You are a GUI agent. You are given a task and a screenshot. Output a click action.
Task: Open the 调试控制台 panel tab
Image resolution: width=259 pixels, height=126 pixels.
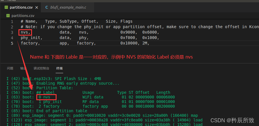(41, 68)
